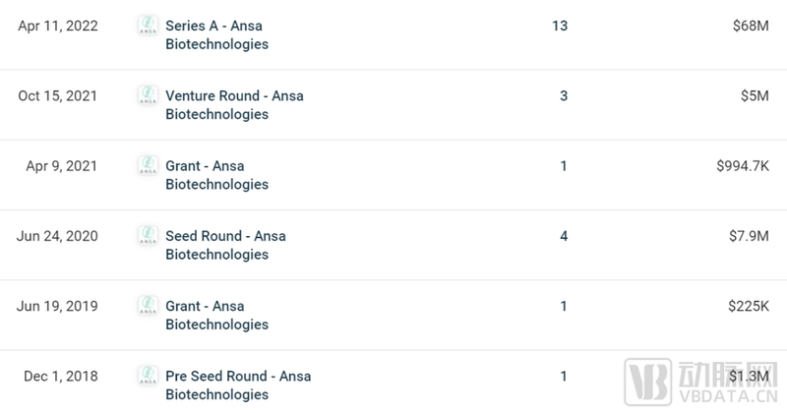Image resolution: width=787 pixels, height=413 pixels.
Task: Click Ansa logo beside Venture Round row
Action: pos(148,96)
